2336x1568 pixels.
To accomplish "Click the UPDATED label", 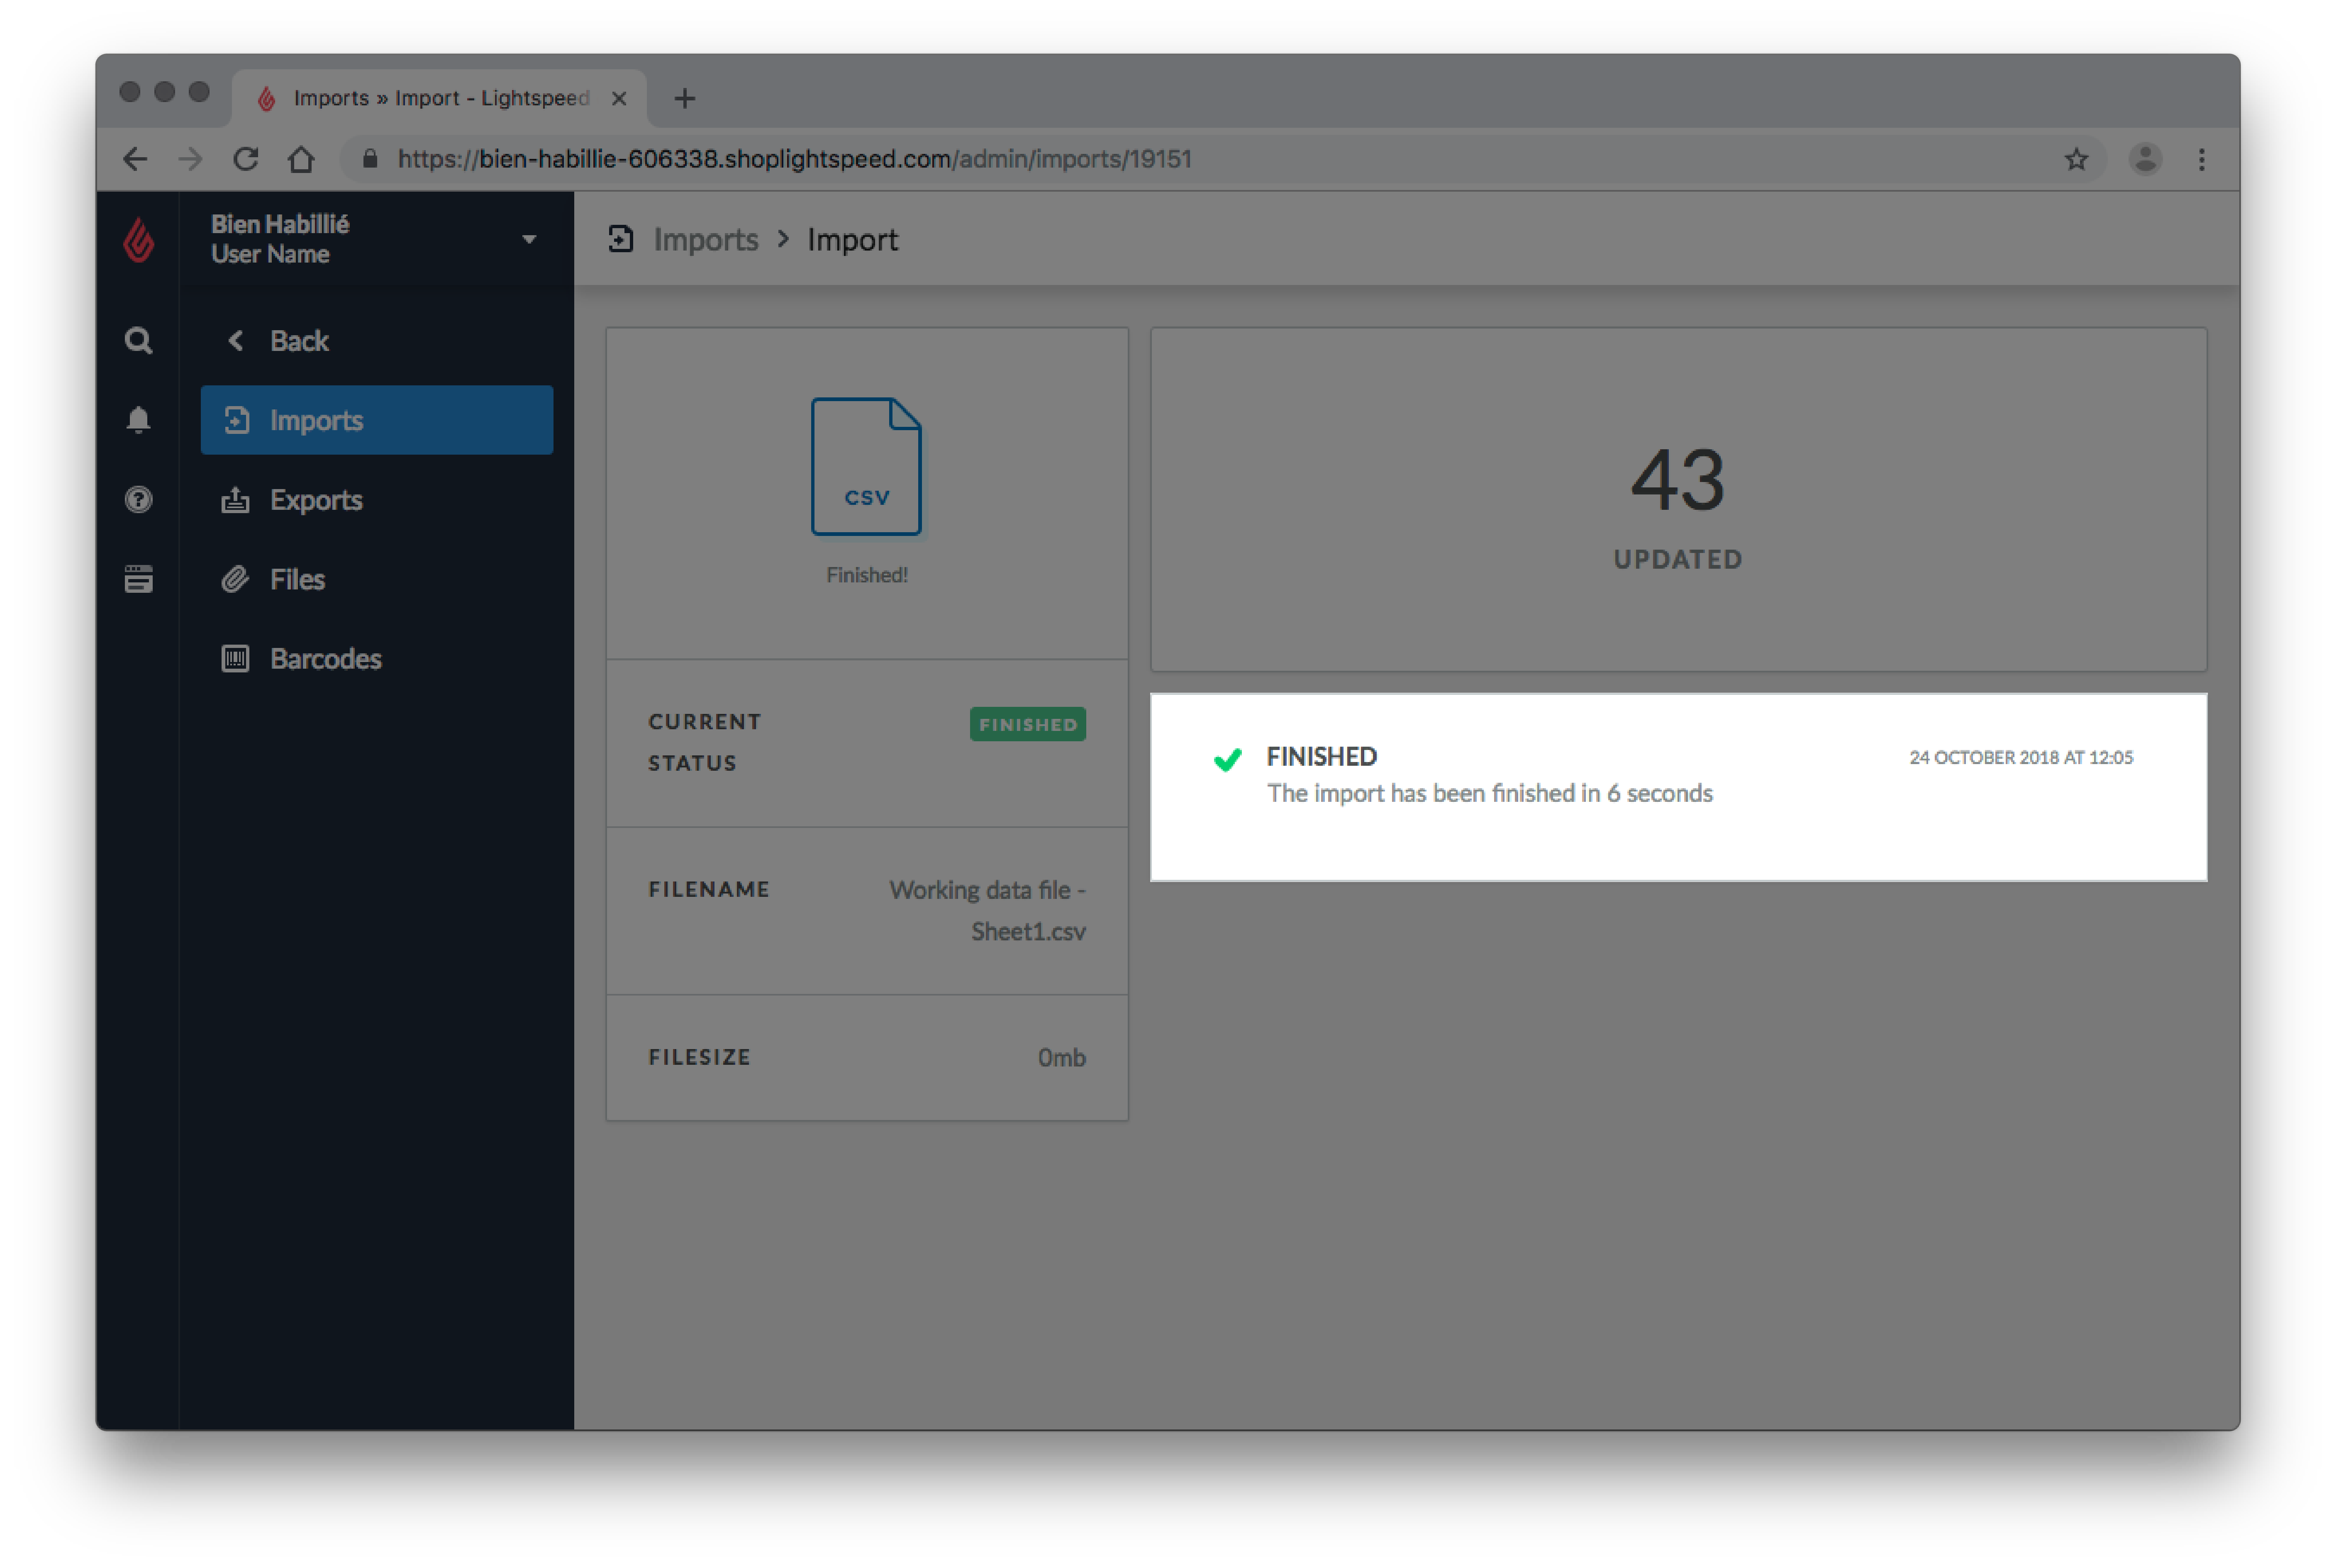I will 1677,559.
